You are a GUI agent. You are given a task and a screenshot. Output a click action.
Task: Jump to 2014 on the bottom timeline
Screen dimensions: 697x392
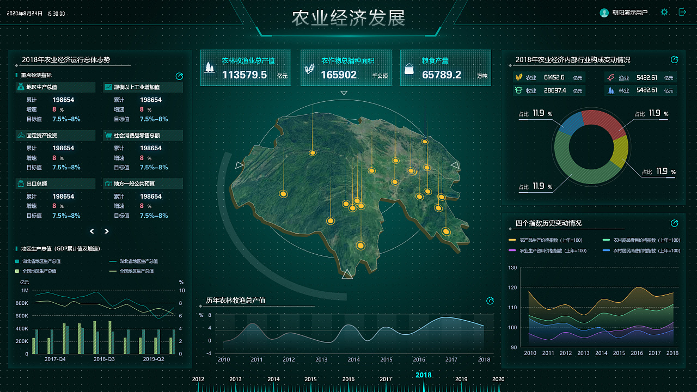click(x=273, y=379)
